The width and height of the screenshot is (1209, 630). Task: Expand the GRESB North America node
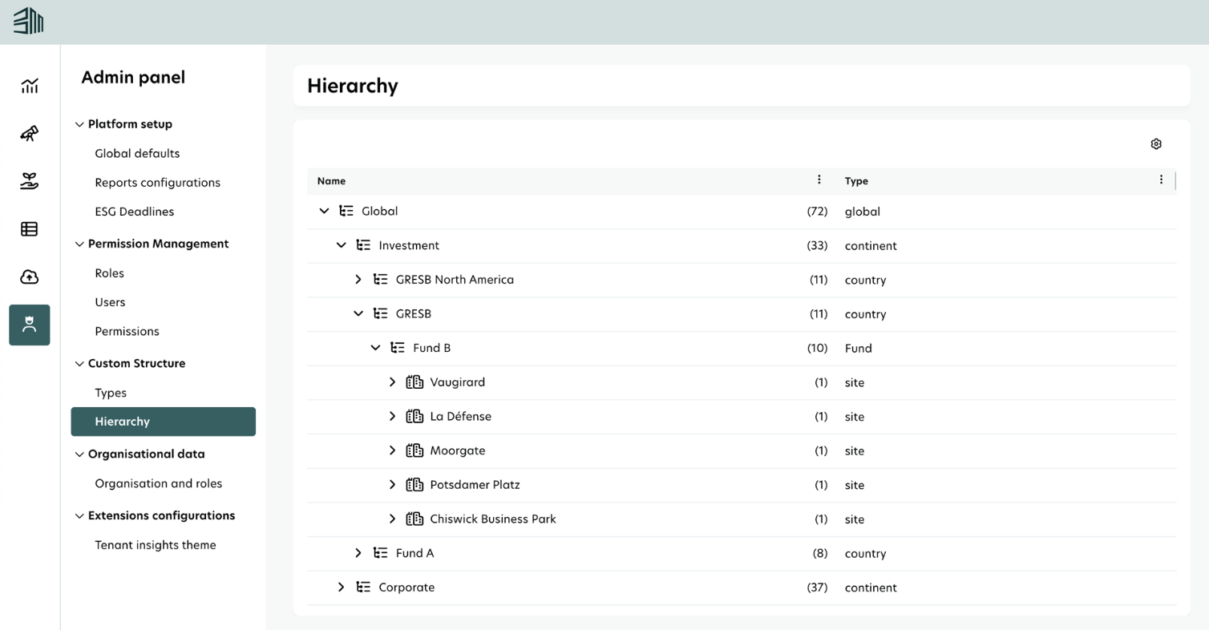coord(358,280)
